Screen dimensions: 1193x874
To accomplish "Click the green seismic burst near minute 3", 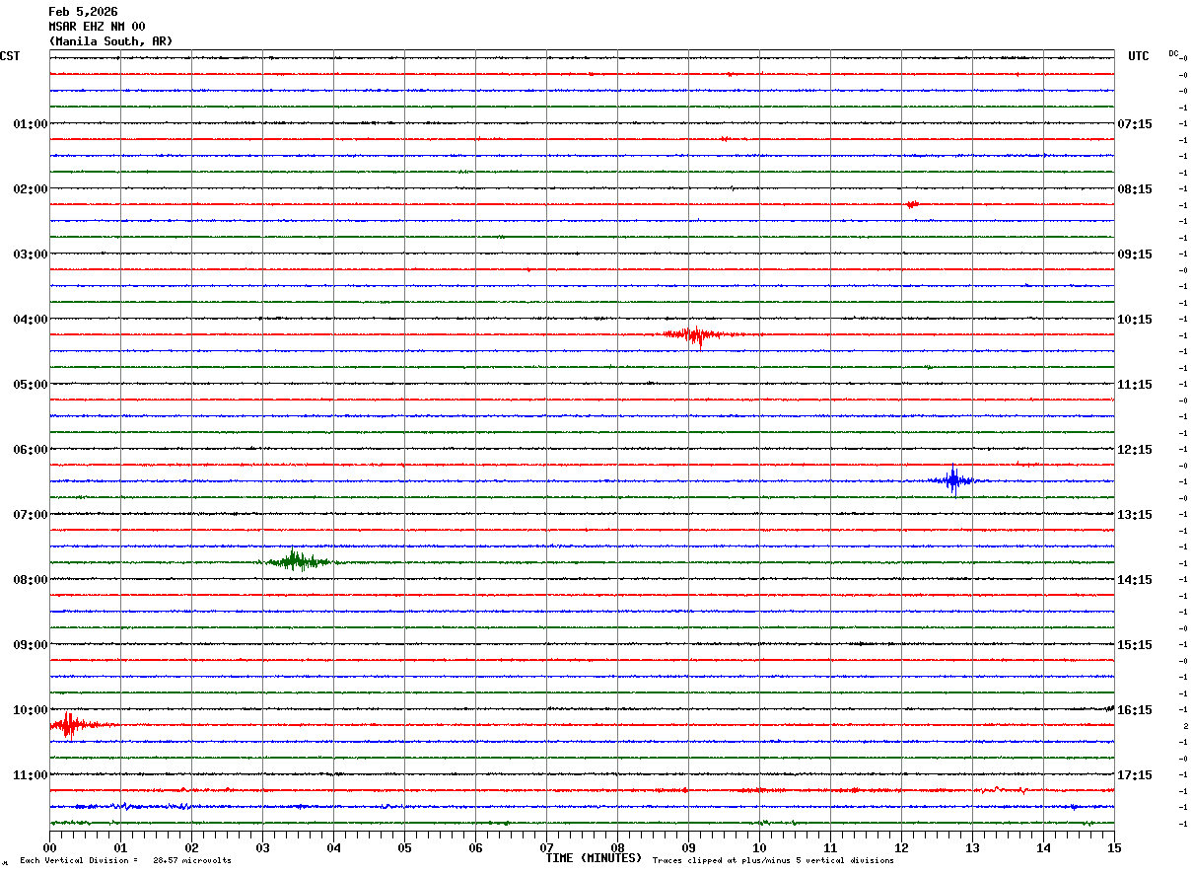I will (295, 561).
